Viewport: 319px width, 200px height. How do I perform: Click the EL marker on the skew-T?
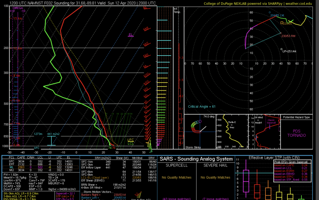point(131,34)
